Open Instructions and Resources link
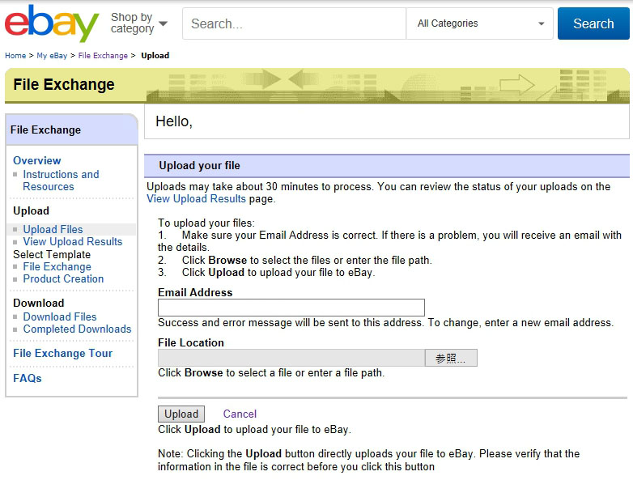The width and height of the screenshot is (633, 480). pos(61,181)
